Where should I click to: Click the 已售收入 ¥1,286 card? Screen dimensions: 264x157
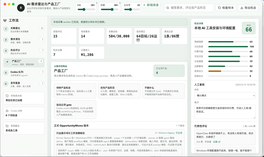click(91, 53)
